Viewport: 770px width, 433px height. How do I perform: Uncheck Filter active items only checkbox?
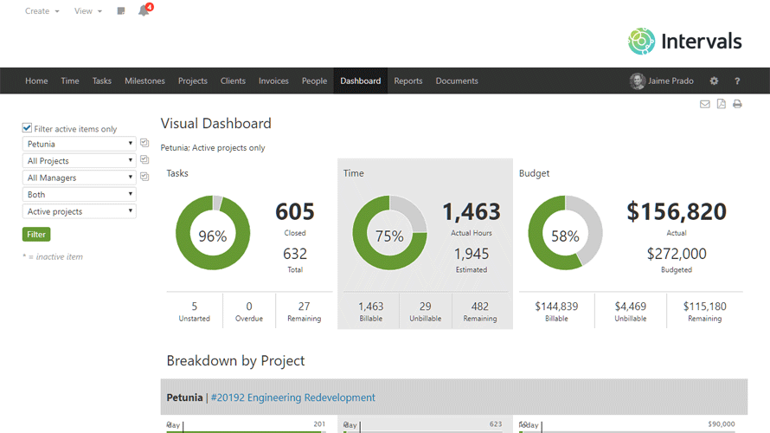click(x=27, y=128)
